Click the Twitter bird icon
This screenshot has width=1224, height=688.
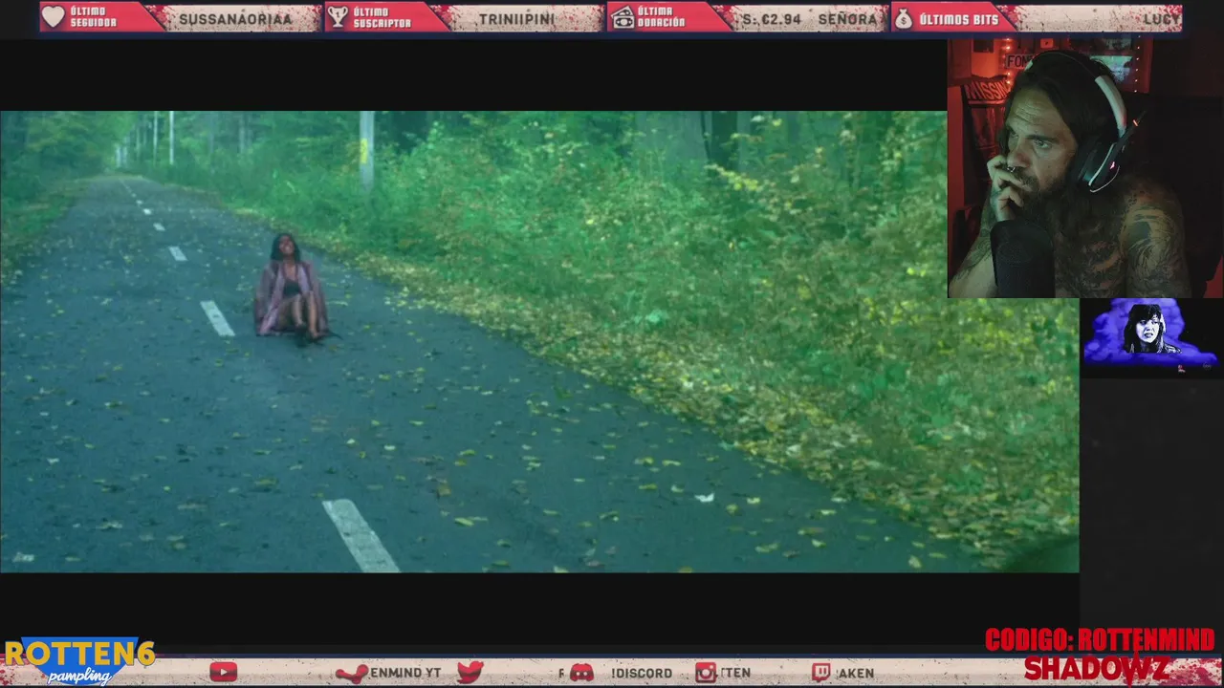pos(470,673)
